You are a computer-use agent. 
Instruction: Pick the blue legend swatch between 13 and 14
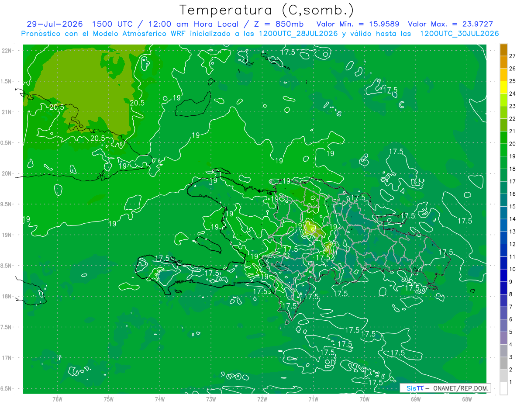coord(503,225)
